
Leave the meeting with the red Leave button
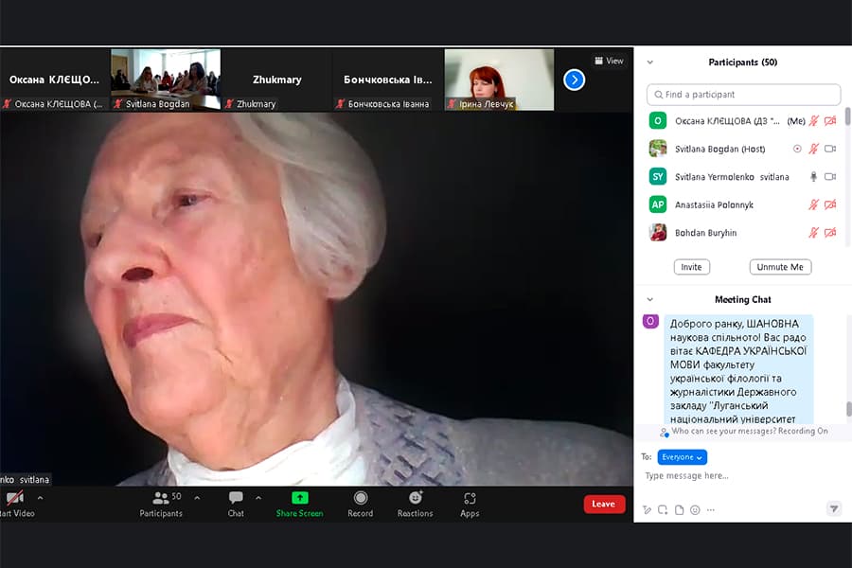pos(604,504)
